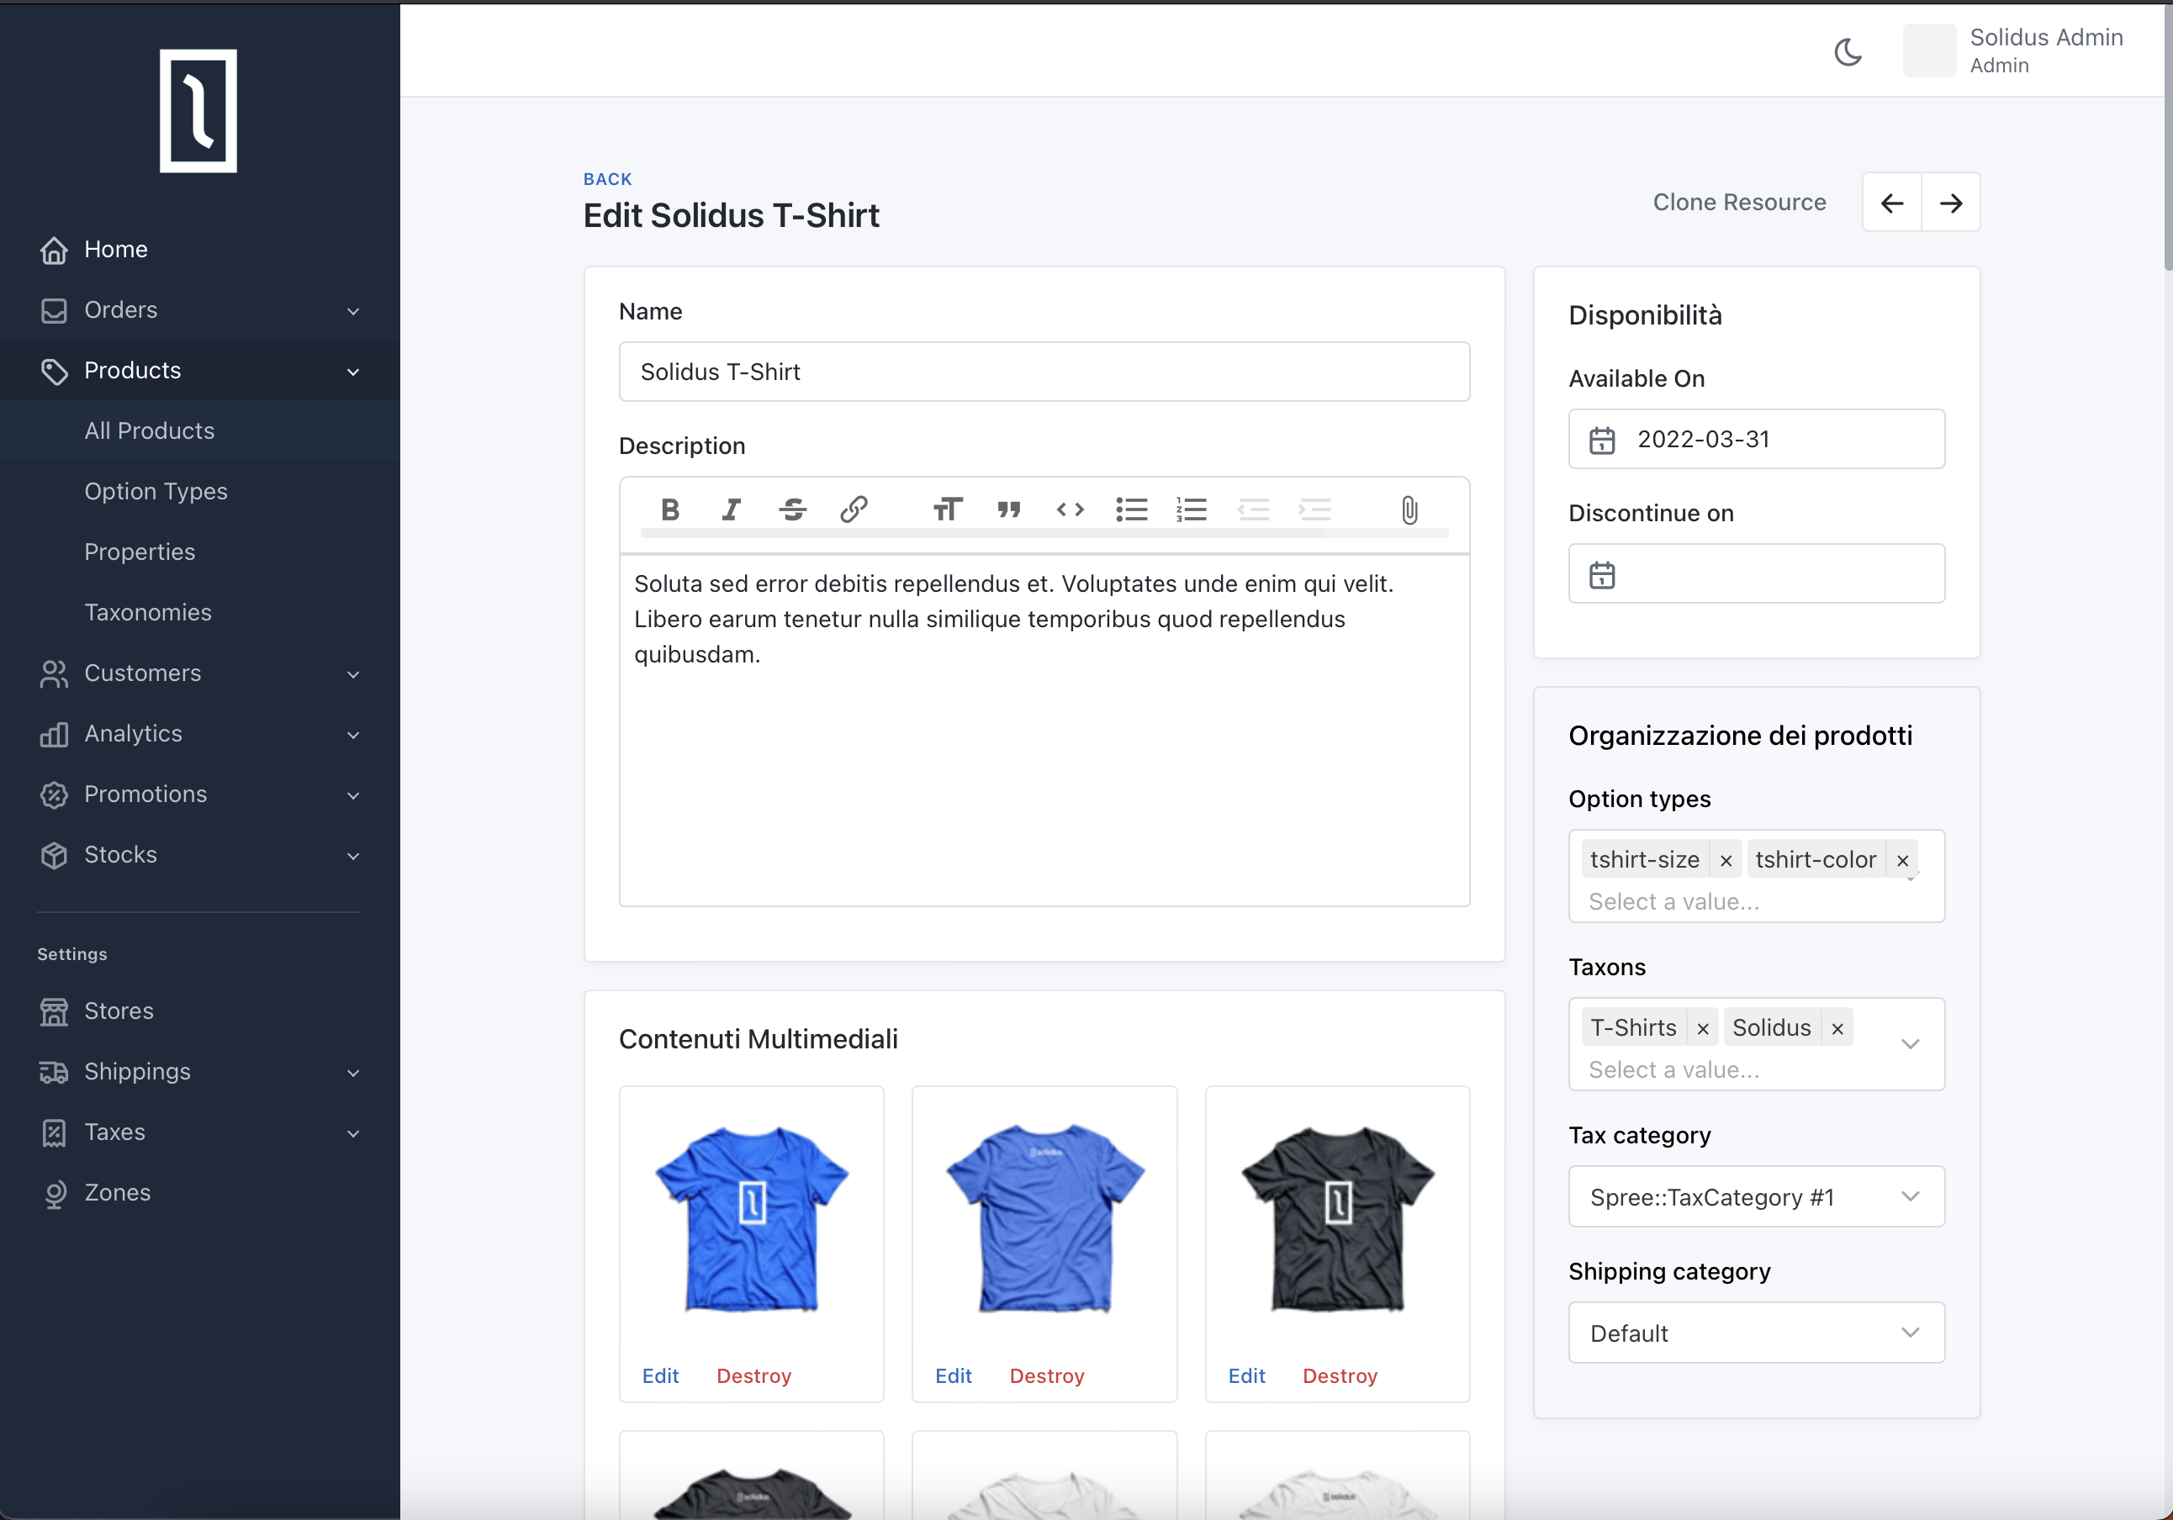
Task: Apply strikethrough formatting in editor
Action: tap(793, 510)
